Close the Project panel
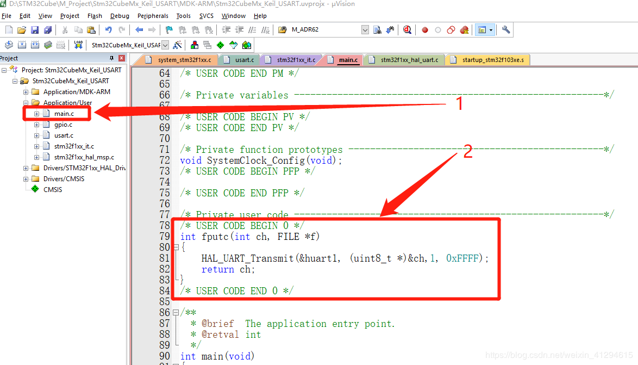The image size is (638, 365). pyautogui.click(x=121, y=58)
